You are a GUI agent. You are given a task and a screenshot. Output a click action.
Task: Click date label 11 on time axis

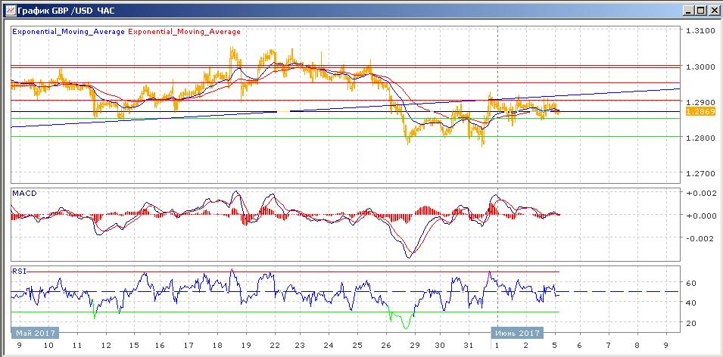click(x=77, y=345)
